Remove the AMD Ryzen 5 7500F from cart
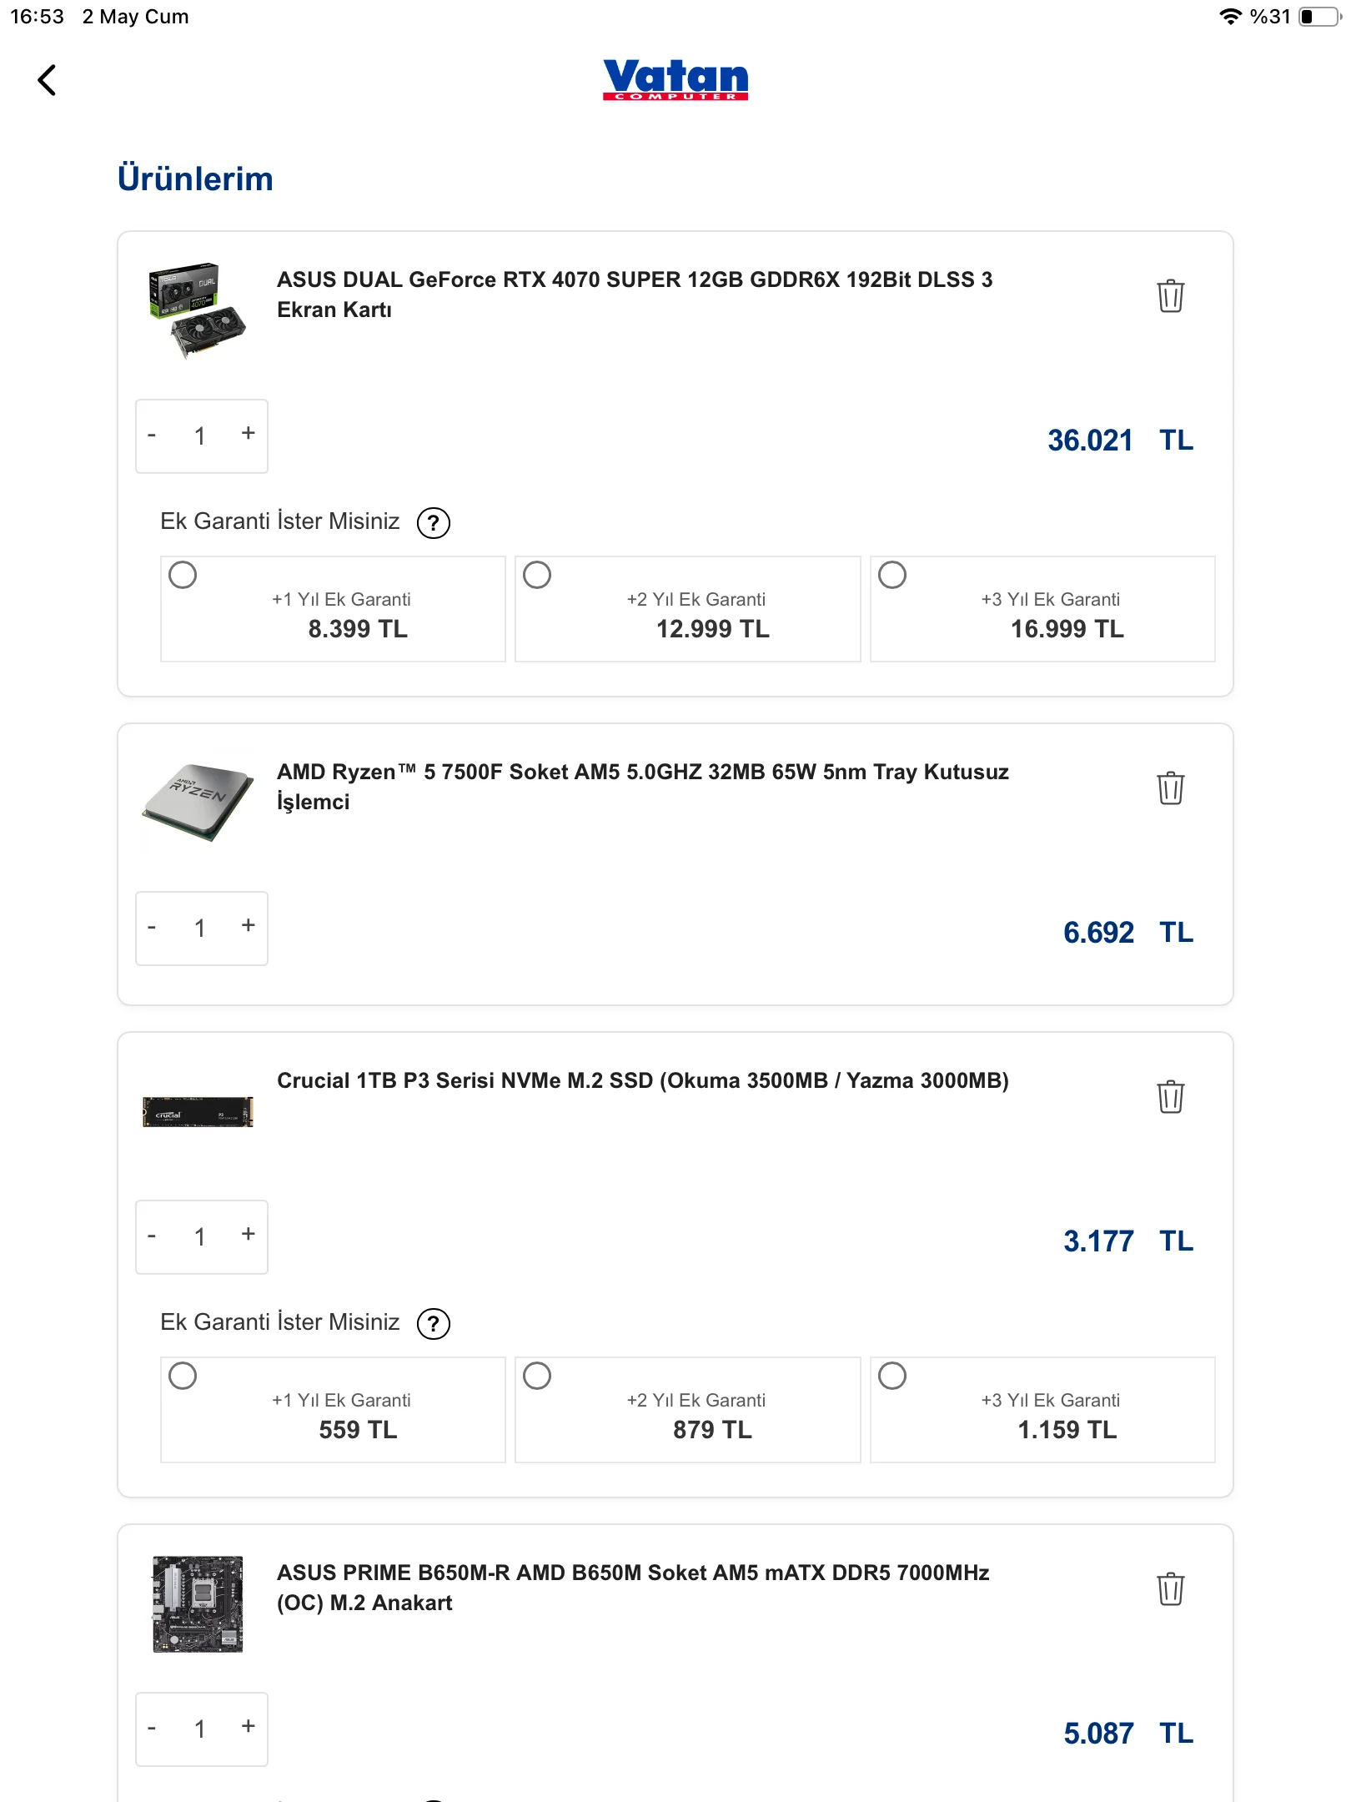This screenshot has width=1351, height=1802. coord(1170,788)
